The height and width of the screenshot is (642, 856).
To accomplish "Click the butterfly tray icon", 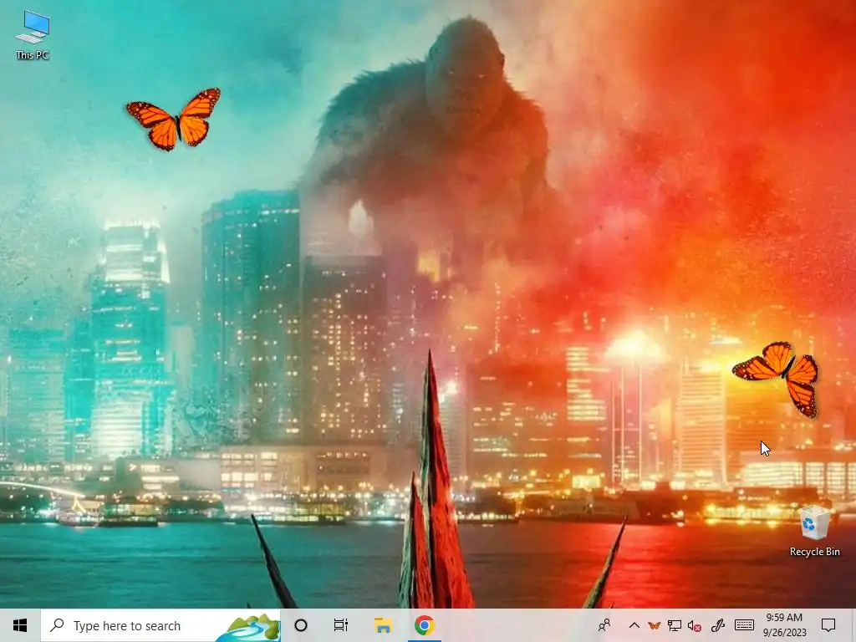I will coord(654,625).
